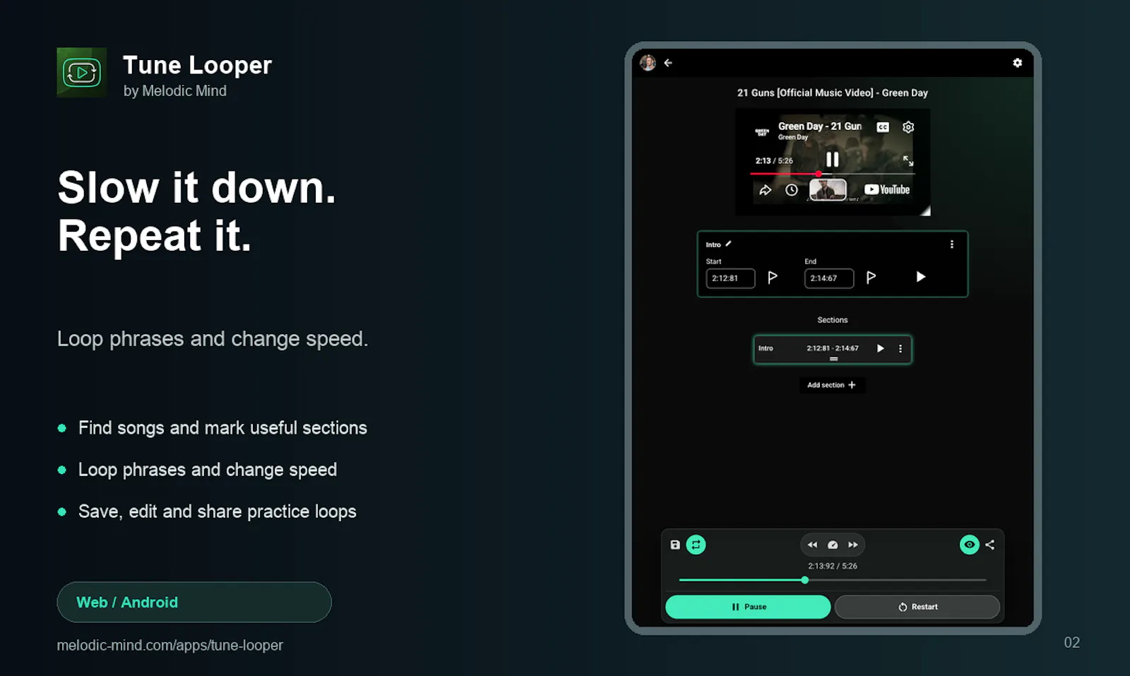
Task: Open YouTube player settings gear
Action: point(908,127)
